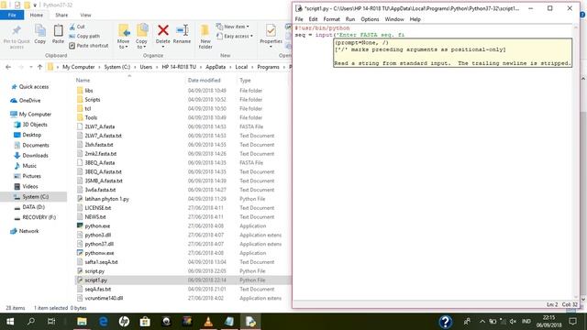Select the vcruntime140.dll file

click(x=104, y=298)
